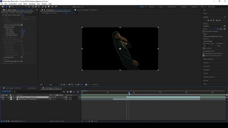
Task: Click the Composition Mini-Flowchart icon in timeline
Action: pyautogui.click(x=64, y=92)
